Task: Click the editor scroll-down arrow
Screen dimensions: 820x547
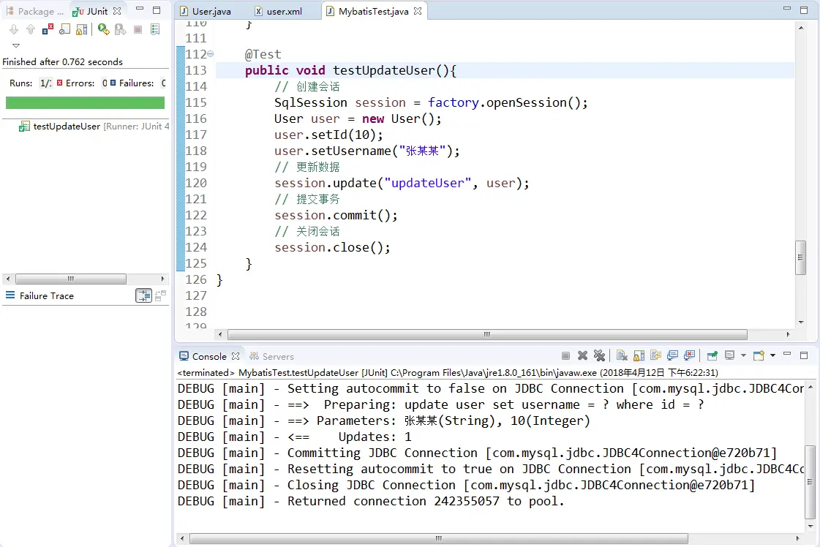Action: coord(801,322)
